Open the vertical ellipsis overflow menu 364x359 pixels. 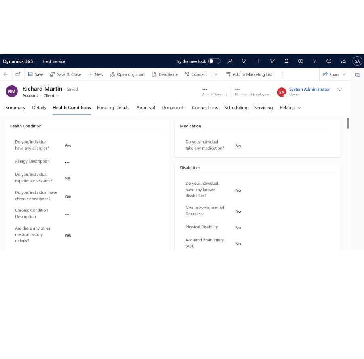(282, 74)
